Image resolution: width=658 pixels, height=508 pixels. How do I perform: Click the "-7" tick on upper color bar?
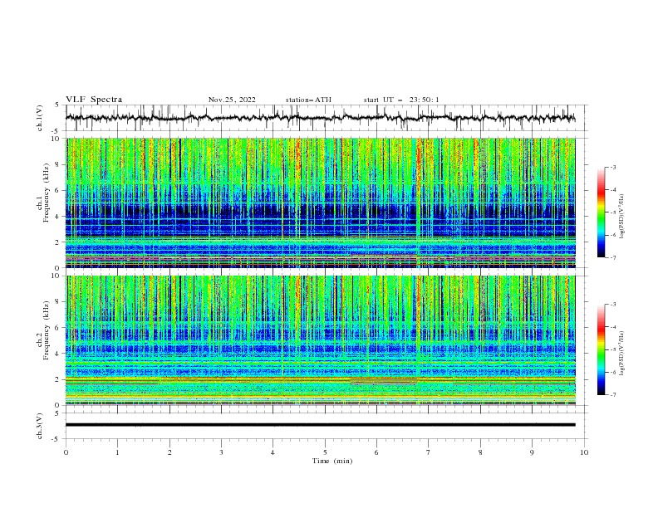tap(613, 257)
